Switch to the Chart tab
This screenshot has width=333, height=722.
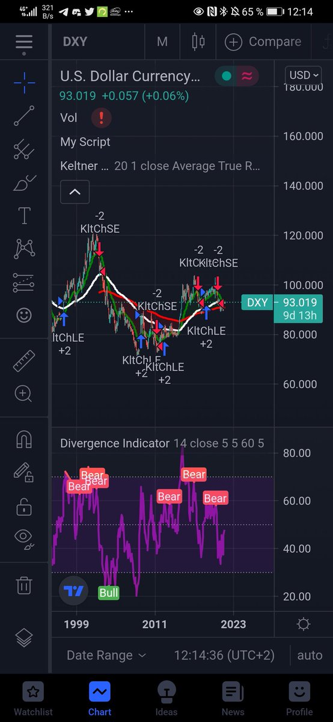click(100, 698)
